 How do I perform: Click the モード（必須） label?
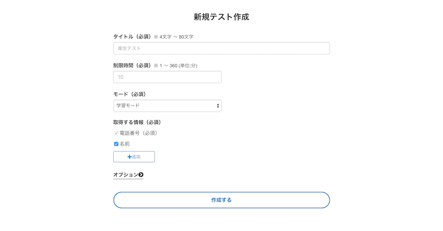[130, 94]
